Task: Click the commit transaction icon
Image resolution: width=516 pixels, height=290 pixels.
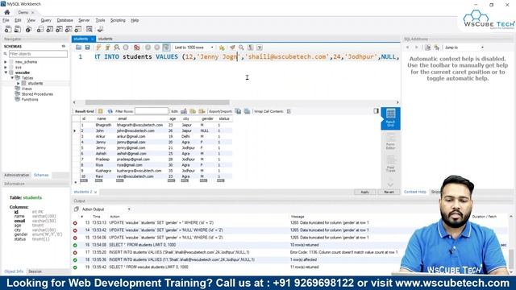Action: click(148, 48)
